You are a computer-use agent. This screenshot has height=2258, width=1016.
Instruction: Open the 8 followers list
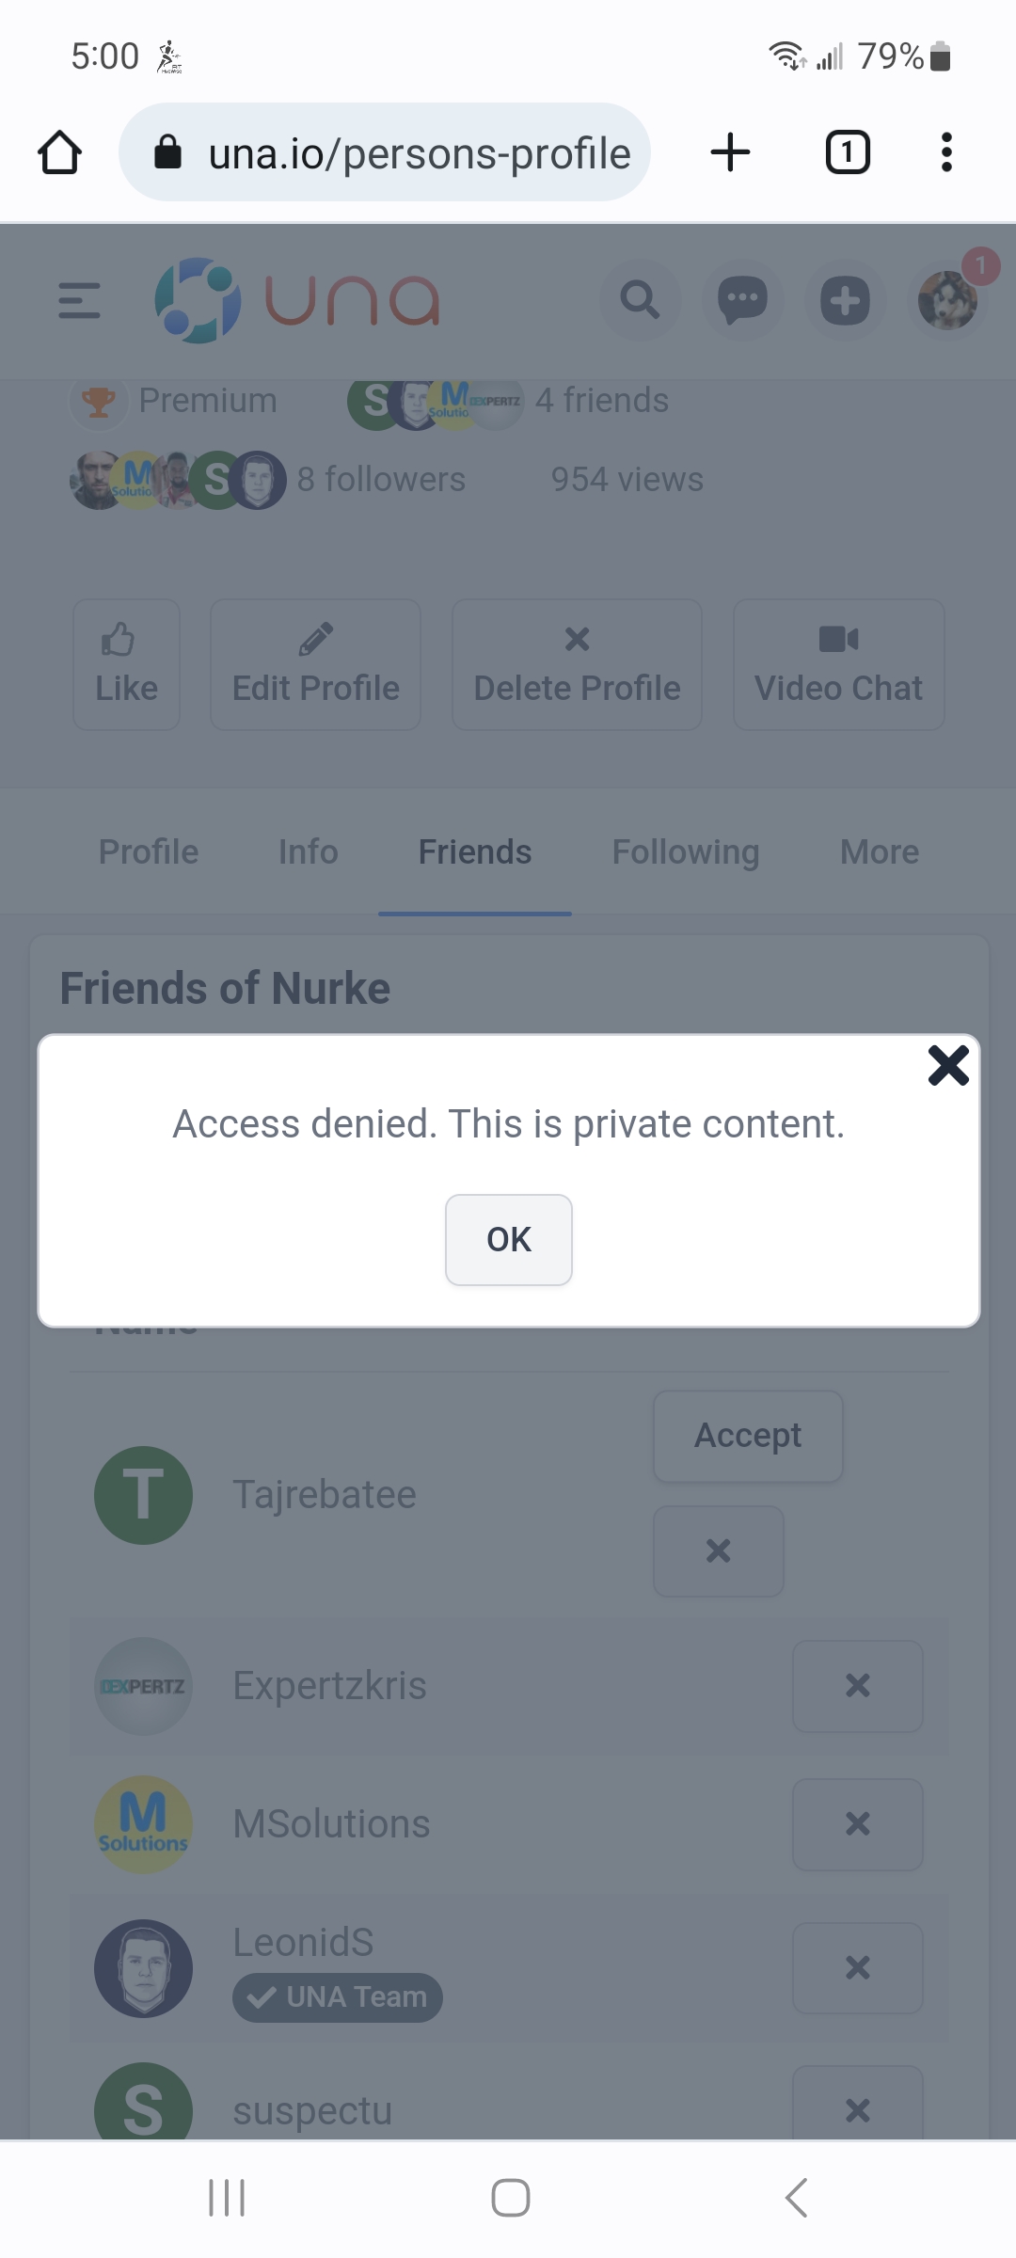(381, 480)
